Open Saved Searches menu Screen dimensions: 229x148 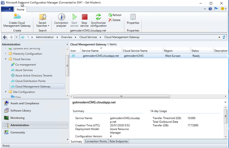point(42,21)
